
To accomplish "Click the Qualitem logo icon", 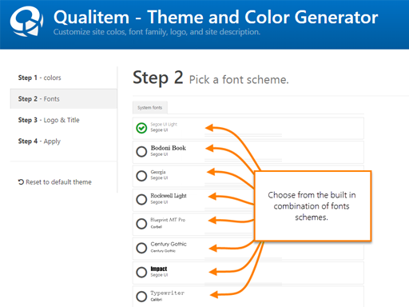I will pyautogui.click(x=26, y=21).
